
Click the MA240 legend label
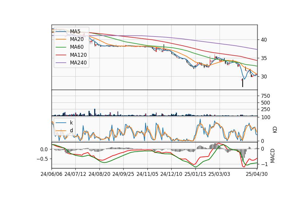coord(78,63)
